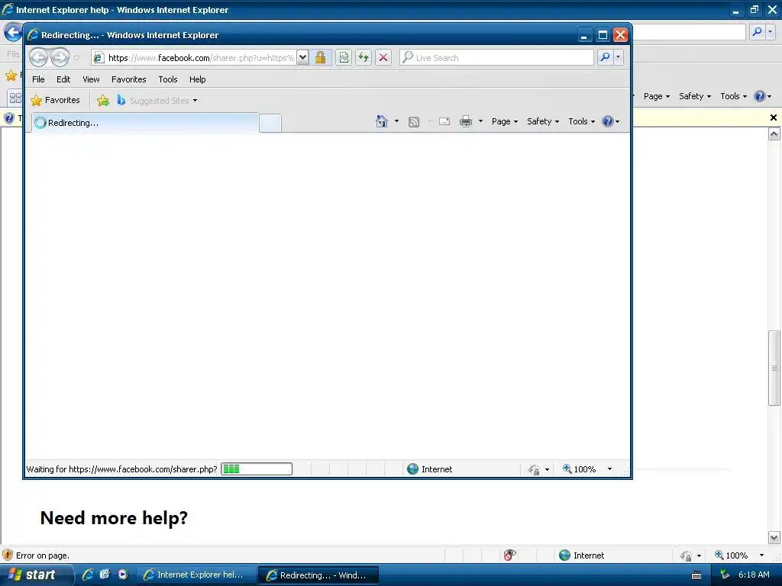
Task: Click the Home icon on command bar
Action: point(382,121)
